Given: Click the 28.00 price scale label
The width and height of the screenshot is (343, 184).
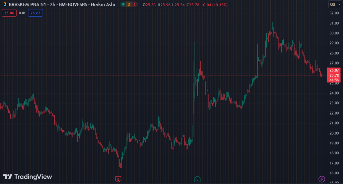Looking at the screenshot, I should [x=334, y=53].
